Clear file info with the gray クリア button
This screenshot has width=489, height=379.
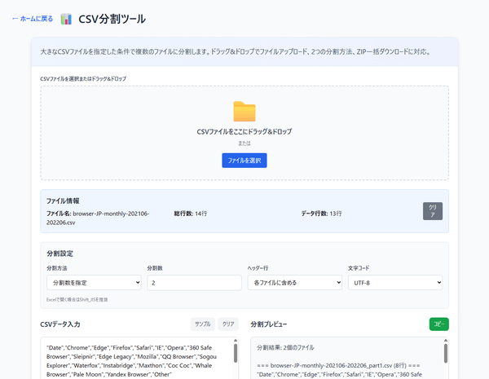pyautogui.click(x=433, y=211)
